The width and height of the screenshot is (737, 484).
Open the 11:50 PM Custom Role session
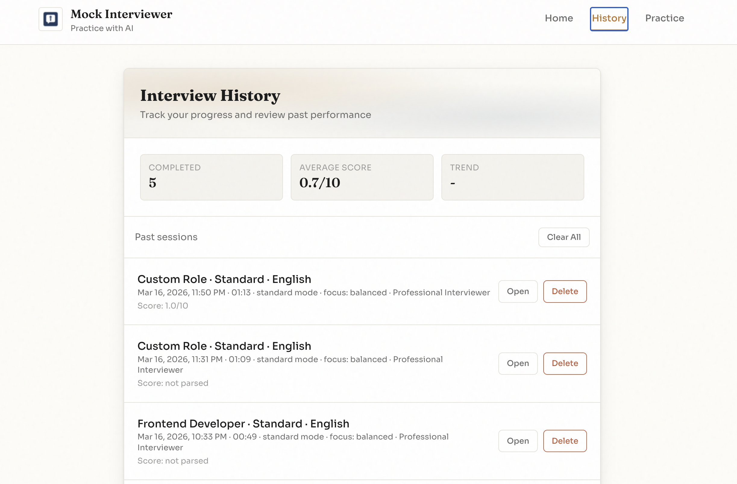517,291
